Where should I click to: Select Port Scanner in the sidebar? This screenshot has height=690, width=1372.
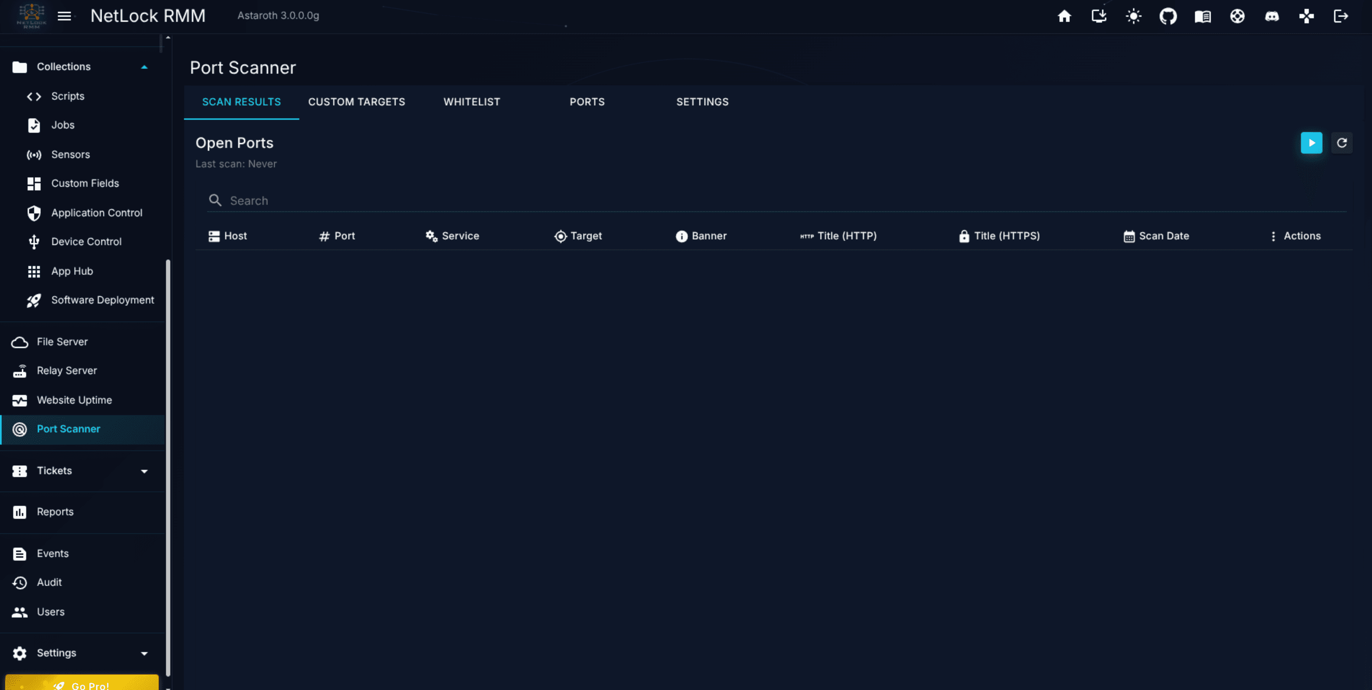click(x=83, y=429)
